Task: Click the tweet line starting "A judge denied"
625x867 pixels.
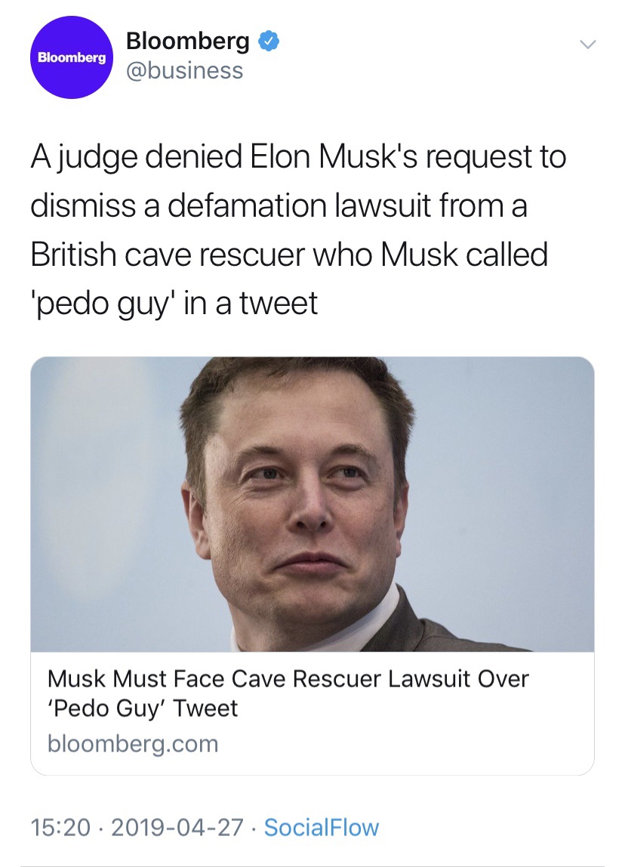Action: 298,158
